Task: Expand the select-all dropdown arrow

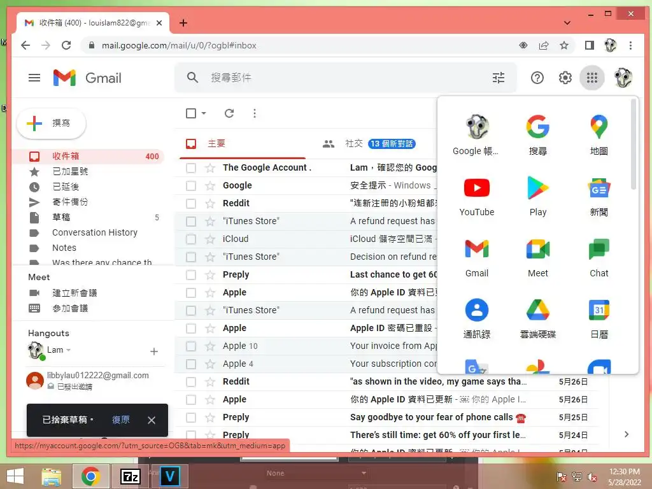Action: coord(204,113)
